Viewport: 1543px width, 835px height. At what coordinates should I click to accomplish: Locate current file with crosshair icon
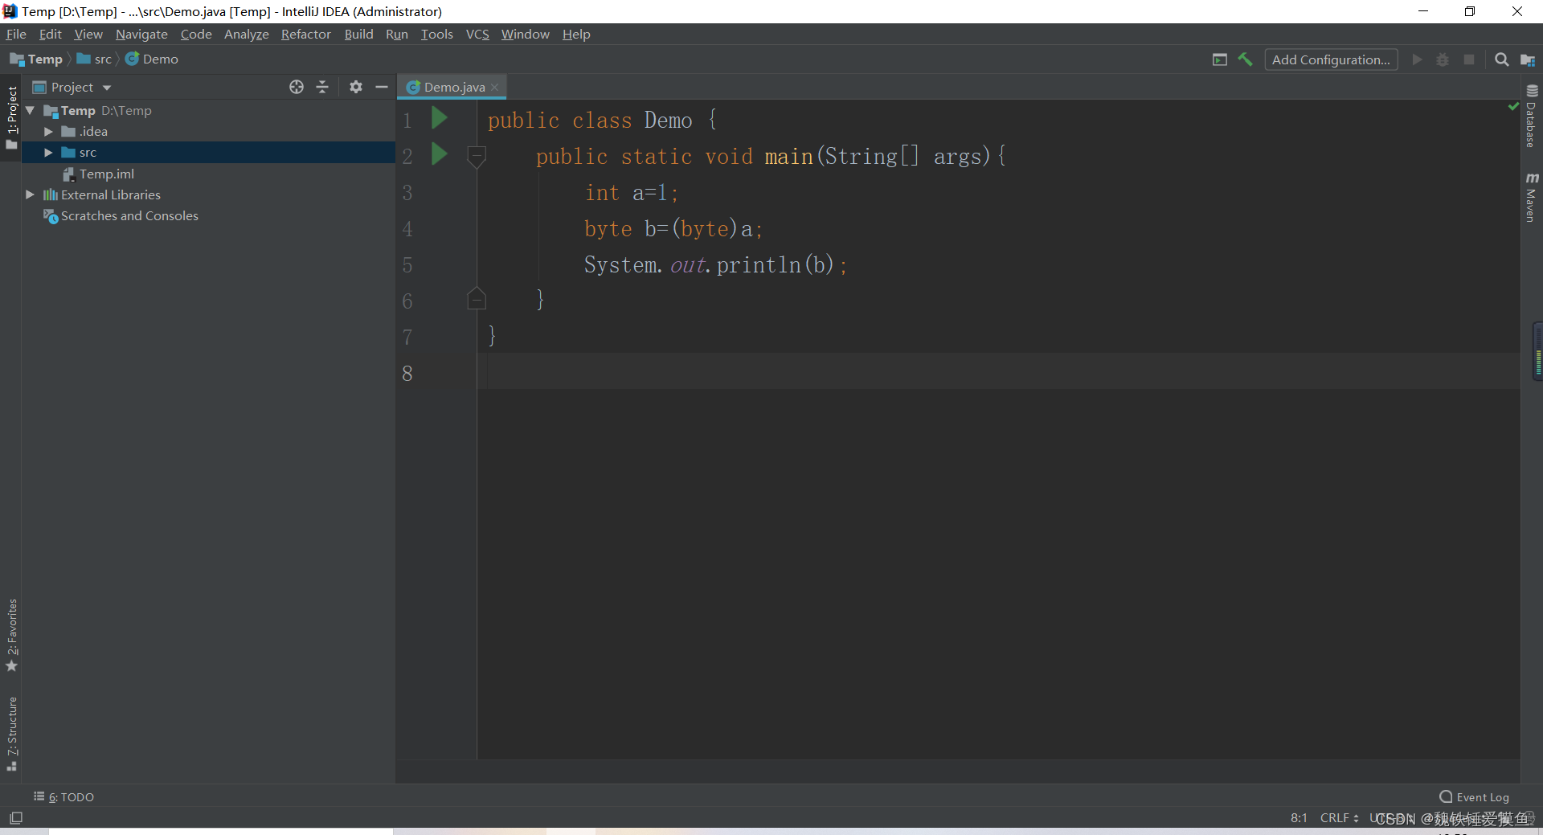[297, 87]
